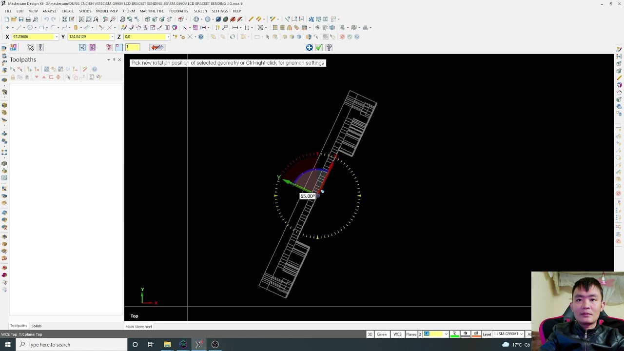This screenshot has height=351, width=624.
Task: Click the blue help question icon beside AutoCursor
Action: tap(200, 37)
